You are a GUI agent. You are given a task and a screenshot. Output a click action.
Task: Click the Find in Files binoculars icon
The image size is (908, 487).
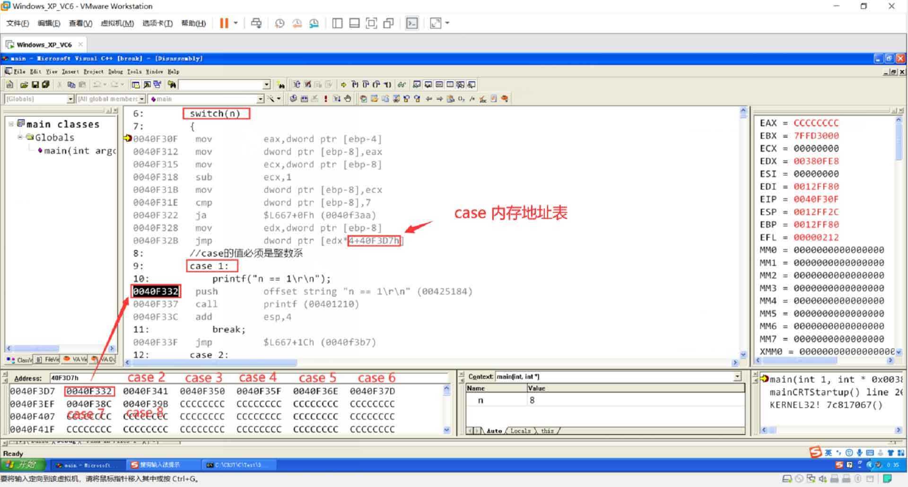(x=172, y=85)
